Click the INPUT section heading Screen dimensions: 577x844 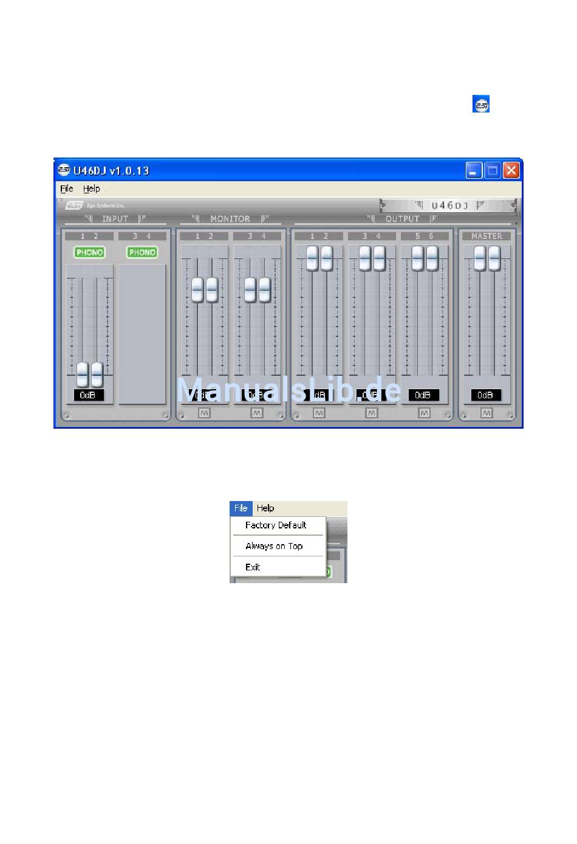click(x=115, y=218)
